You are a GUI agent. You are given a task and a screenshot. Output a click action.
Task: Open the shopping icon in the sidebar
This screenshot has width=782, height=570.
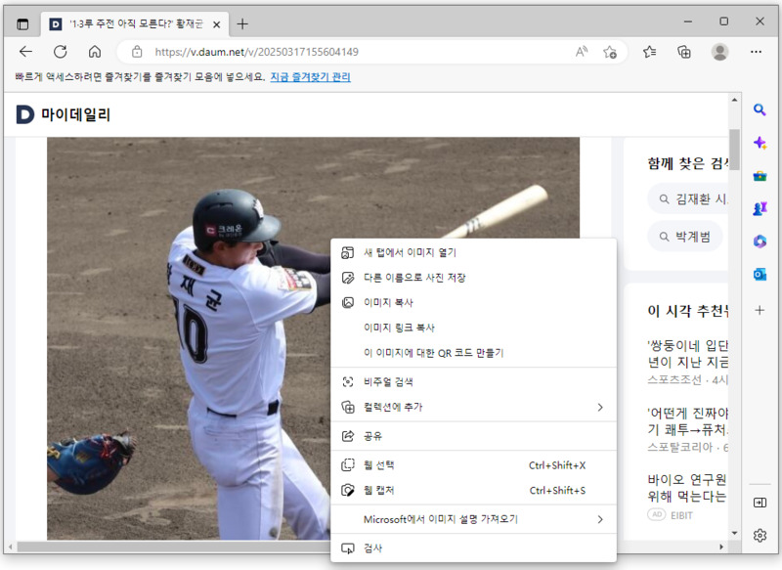click(760, 176)
